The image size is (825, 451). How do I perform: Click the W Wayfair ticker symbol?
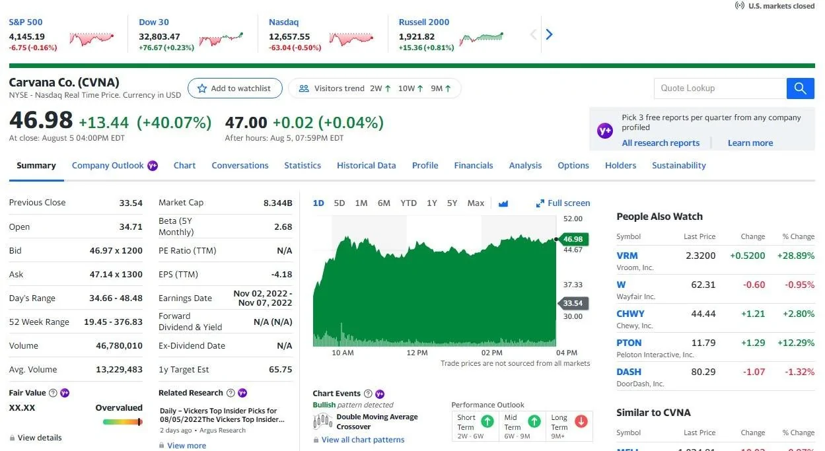click(621, 285)
